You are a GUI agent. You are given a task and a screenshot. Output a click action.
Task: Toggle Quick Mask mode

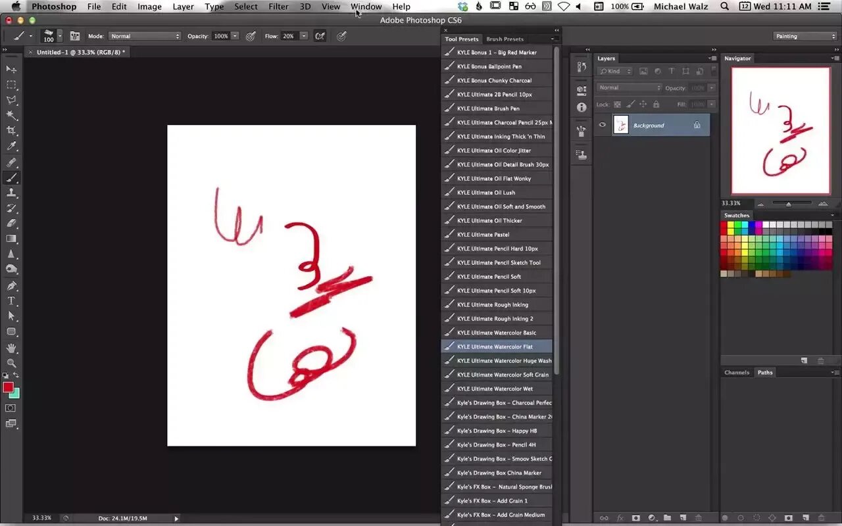[x=11, y=408]
